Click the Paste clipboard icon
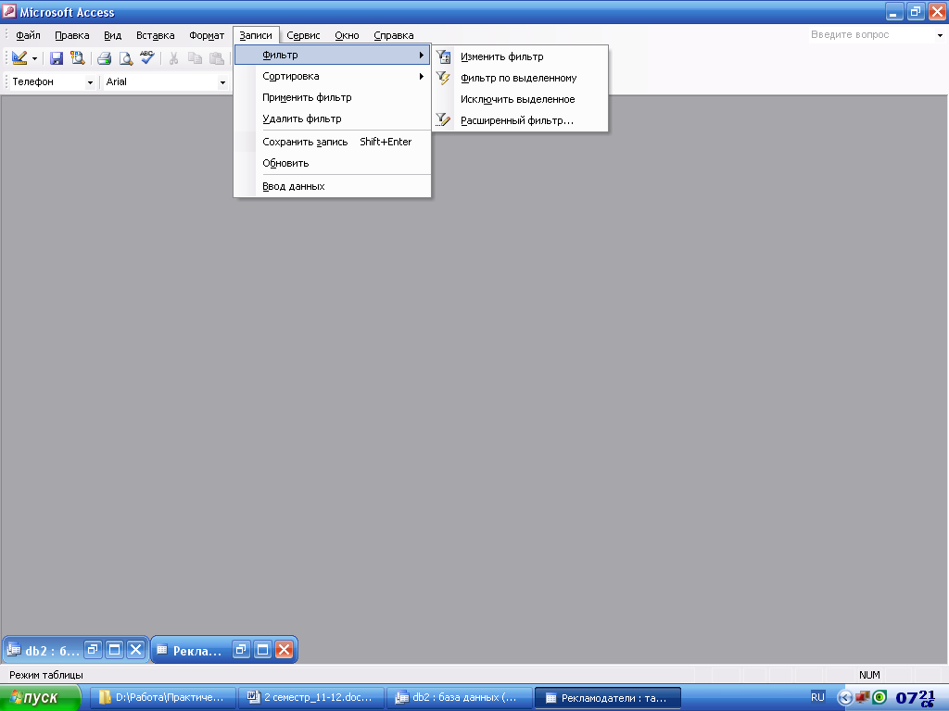 (216, 58)
